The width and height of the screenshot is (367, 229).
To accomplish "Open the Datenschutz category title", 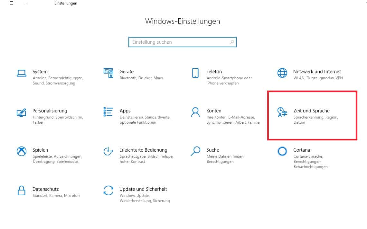I will click(45, 189).
